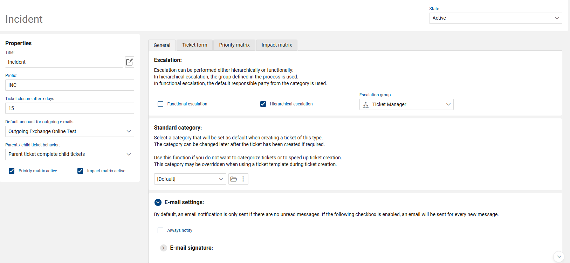
Task: Switch to the Ticket form tab
Action: [x=195, y=45]
